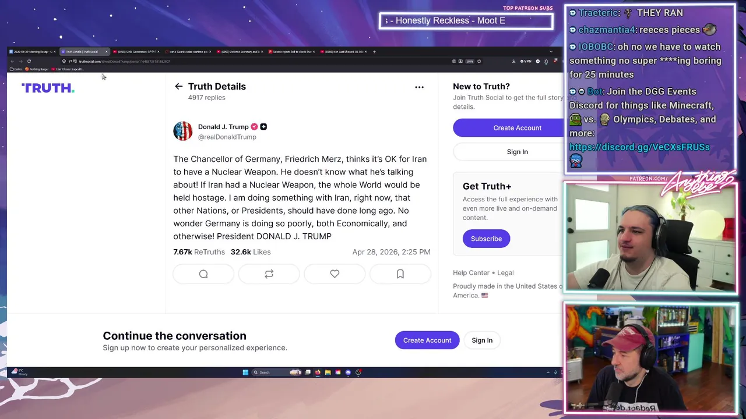Screen dimensions: 746x419
Task: ReTruth the post using the repost icon
Action: coord(269,274)
